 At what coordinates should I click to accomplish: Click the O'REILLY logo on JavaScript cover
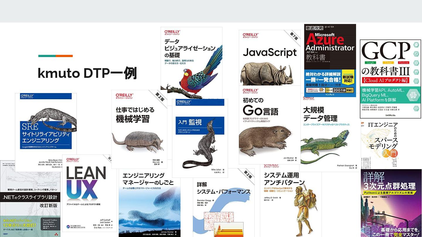[250, 36]
